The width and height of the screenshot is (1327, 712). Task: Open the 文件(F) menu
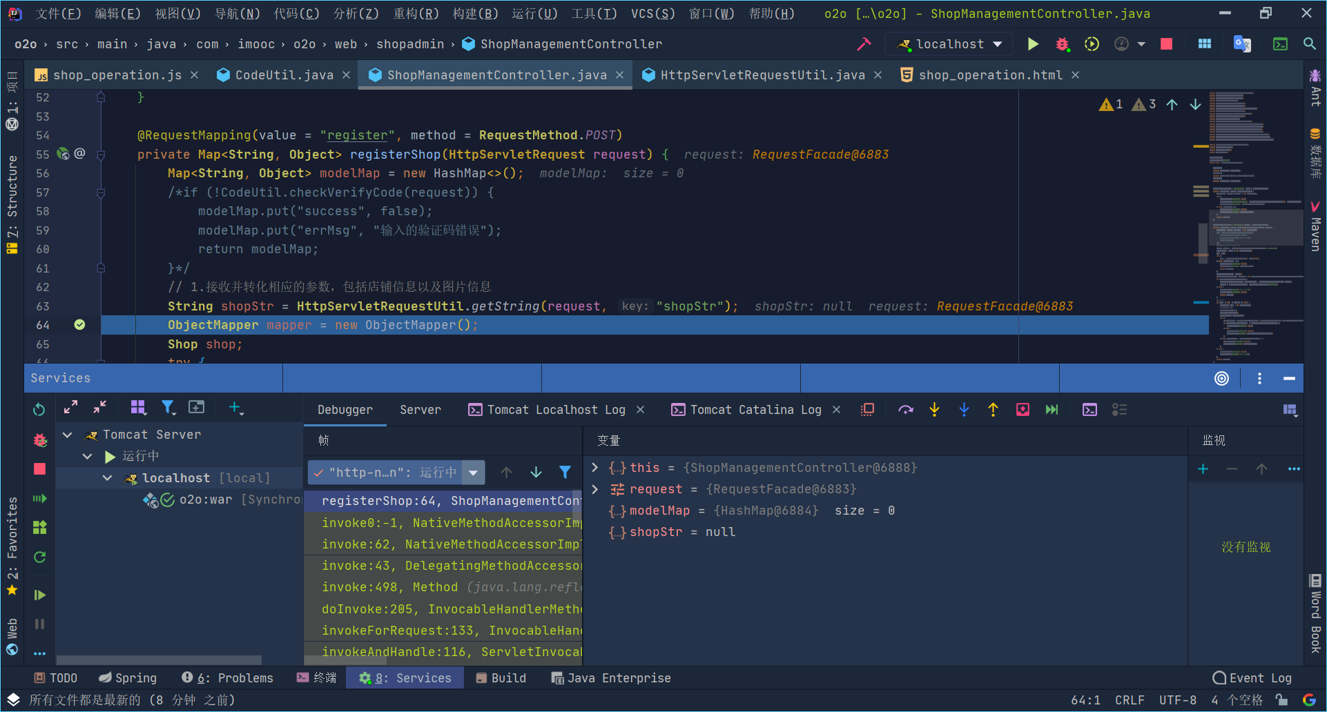click(58, 13)
